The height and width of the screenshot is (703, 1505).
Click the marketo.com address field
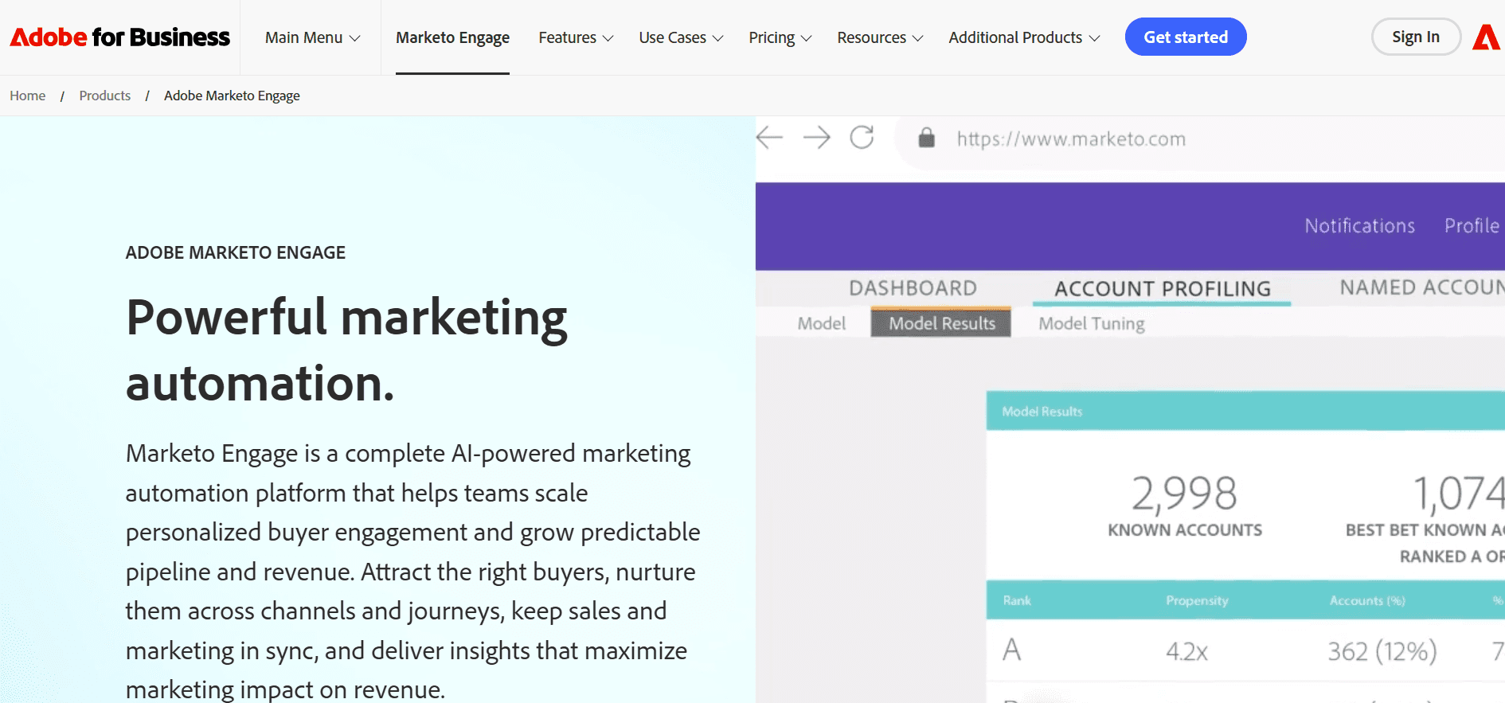click(x=1200, y=139)
